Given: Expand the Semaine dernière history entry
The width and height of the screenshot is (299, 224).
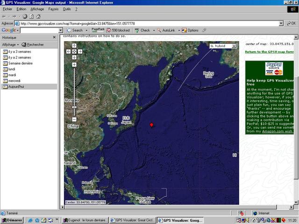Looking at the screenshot, I should tap(21, 63).
